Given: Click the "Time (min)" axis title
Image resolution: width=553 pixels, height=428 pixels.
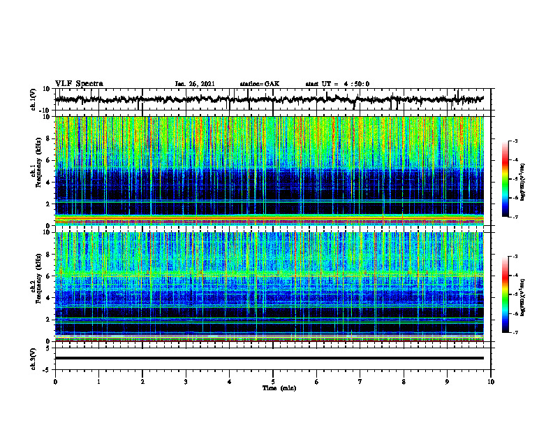Looking at the screenshot, I should [x=279, y=388].
